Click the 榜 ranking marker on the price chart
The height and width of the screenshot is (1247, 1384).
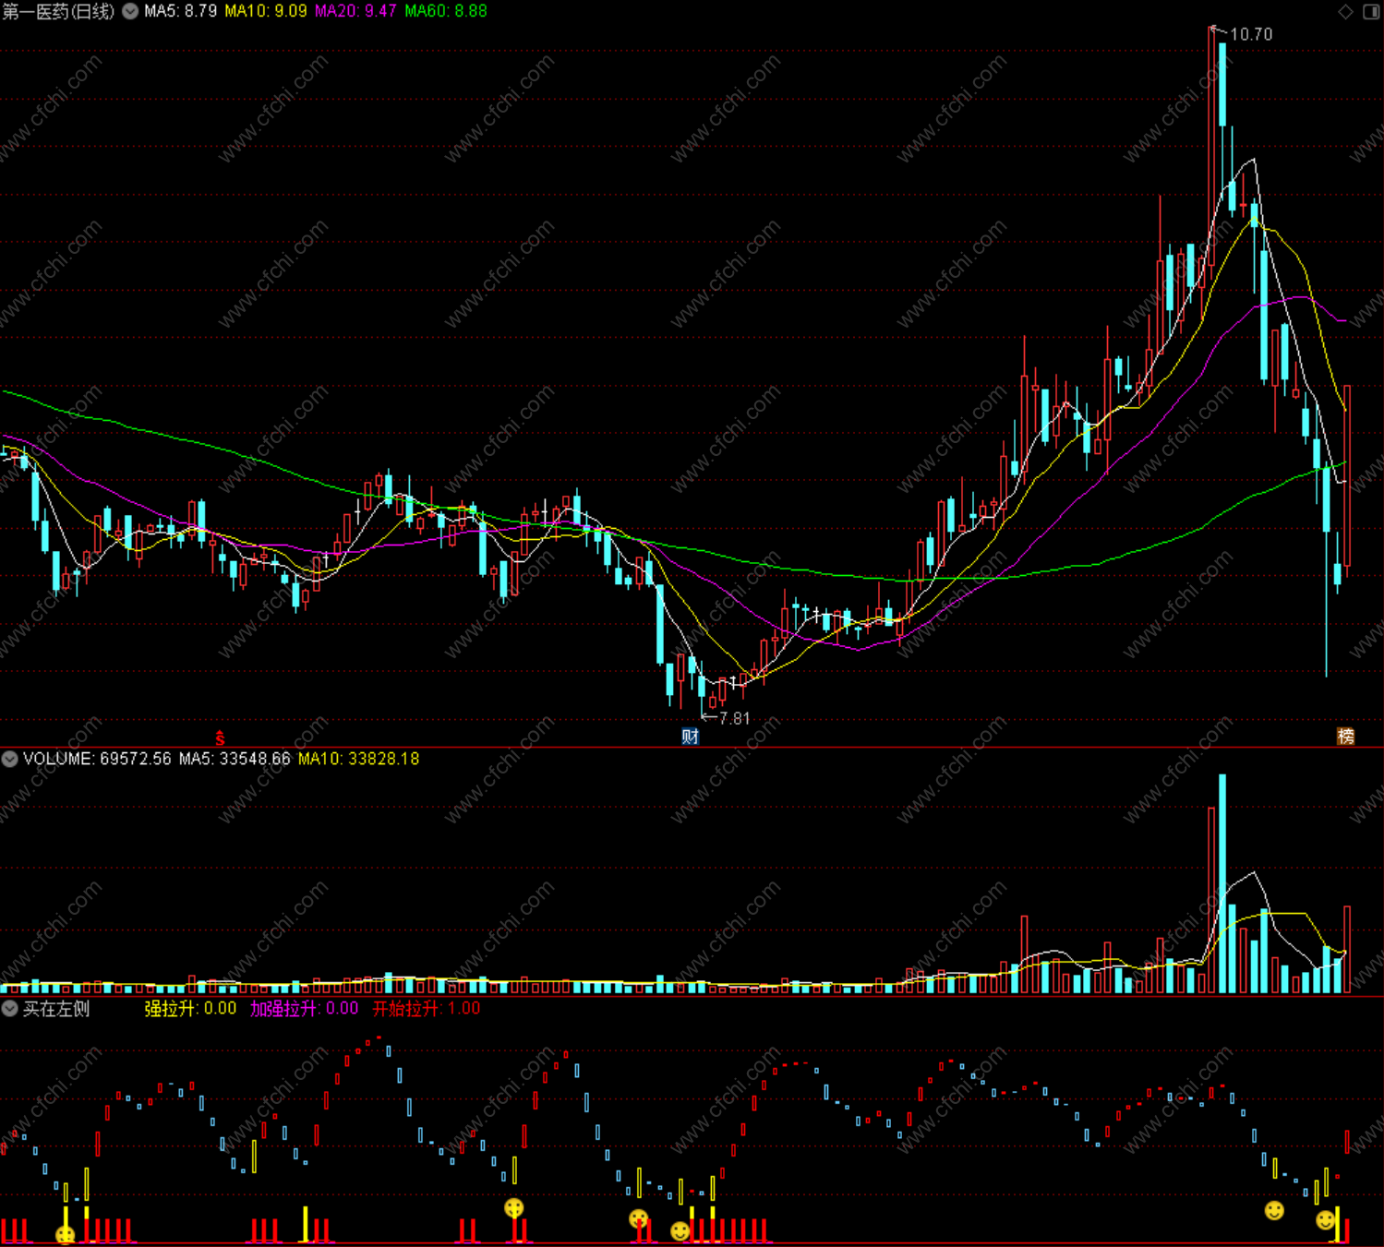[1346, 737]
